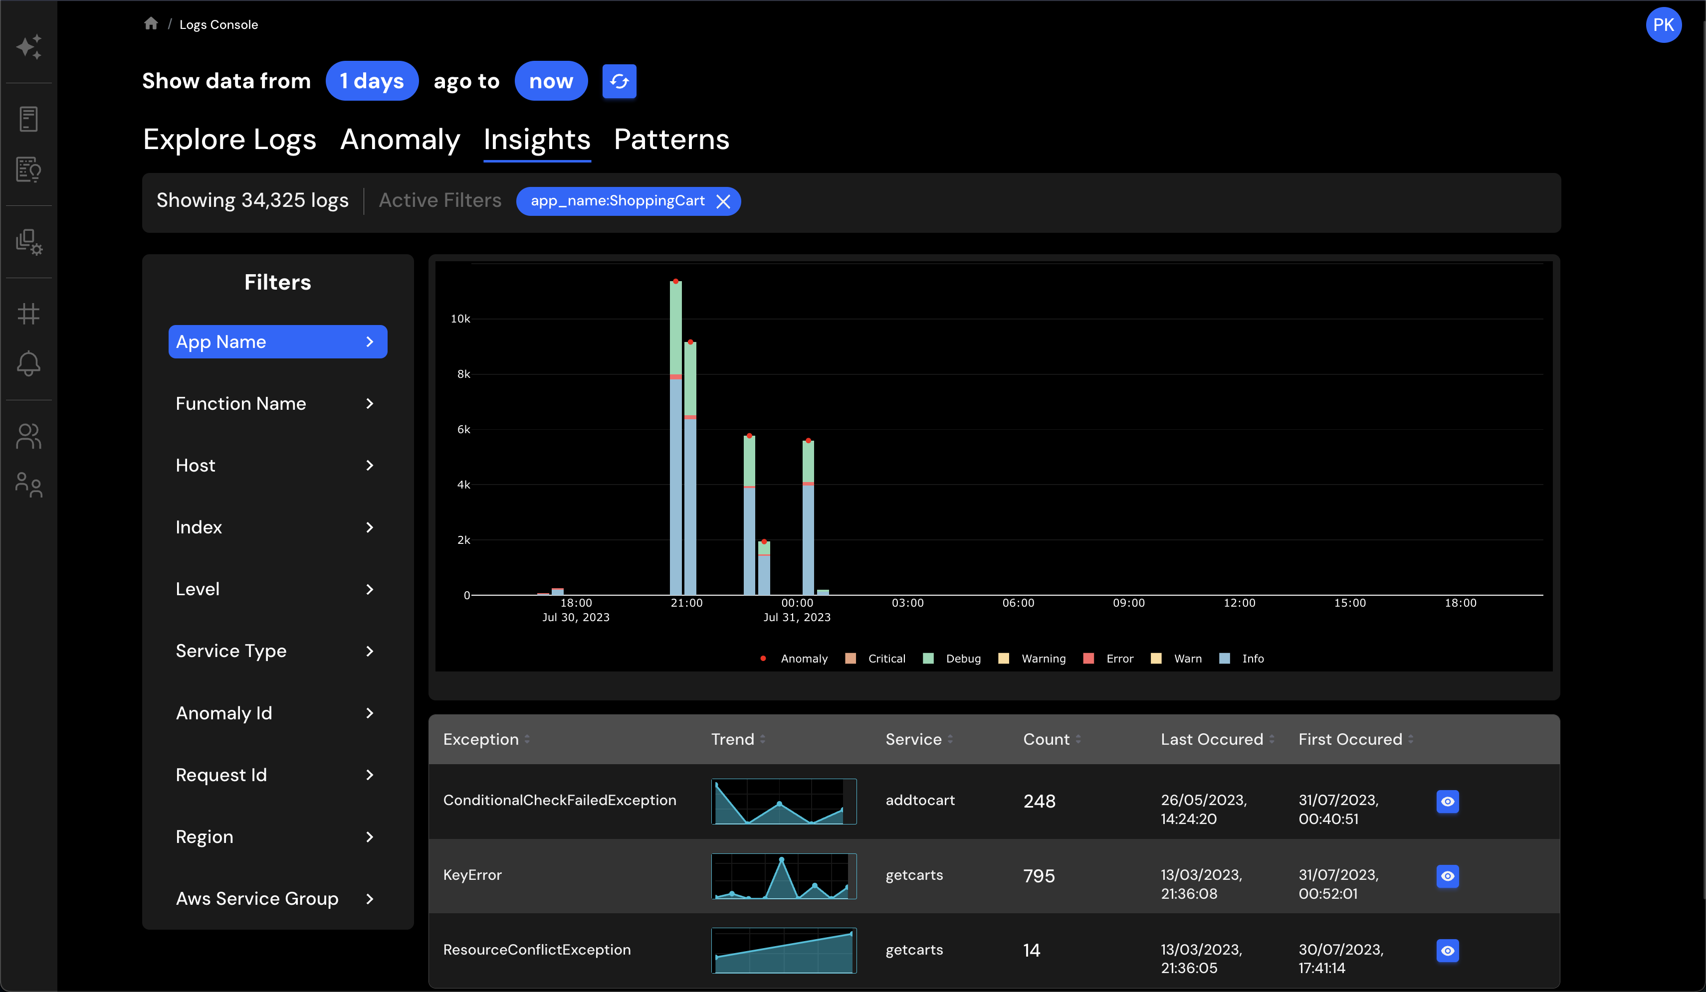This screenshot has width=1706, height=992.
Task: Switch to Patterns tab
Action: point(671,140)
